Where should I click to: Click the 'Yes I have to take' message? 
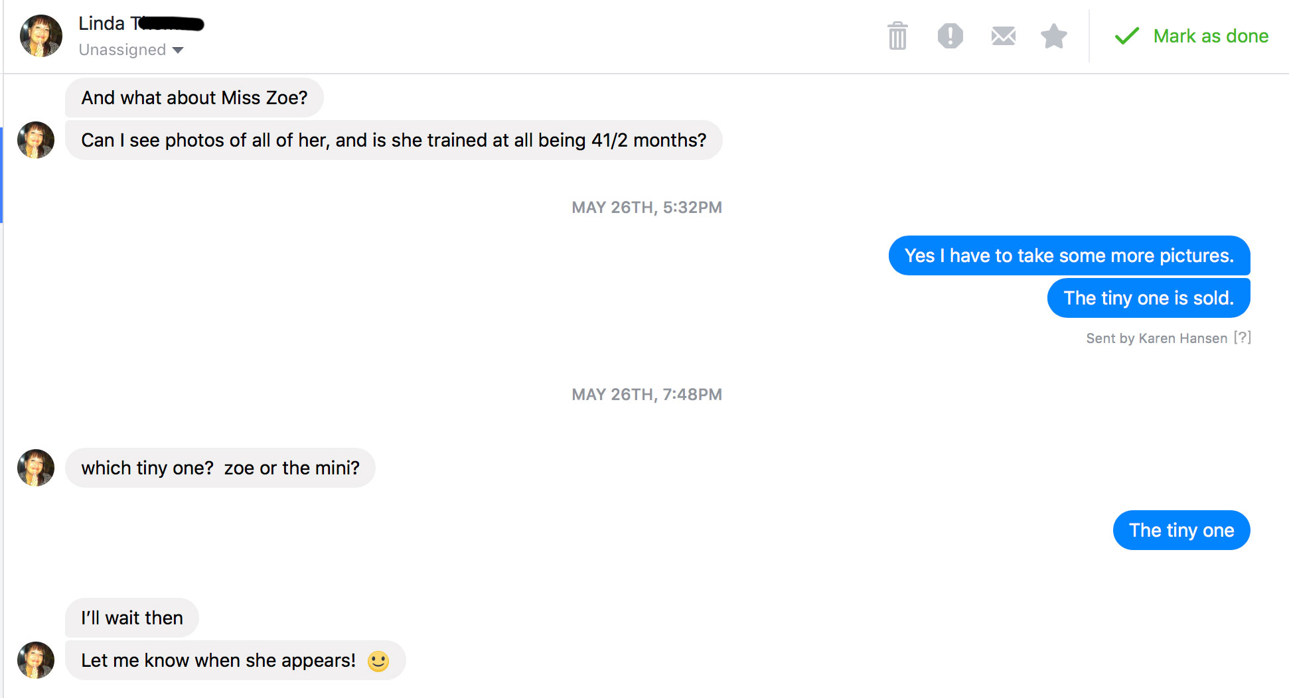pos(1069,255)
